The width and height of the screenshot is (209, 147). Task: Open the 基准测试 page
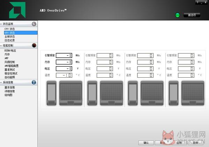tap(10, 70)
